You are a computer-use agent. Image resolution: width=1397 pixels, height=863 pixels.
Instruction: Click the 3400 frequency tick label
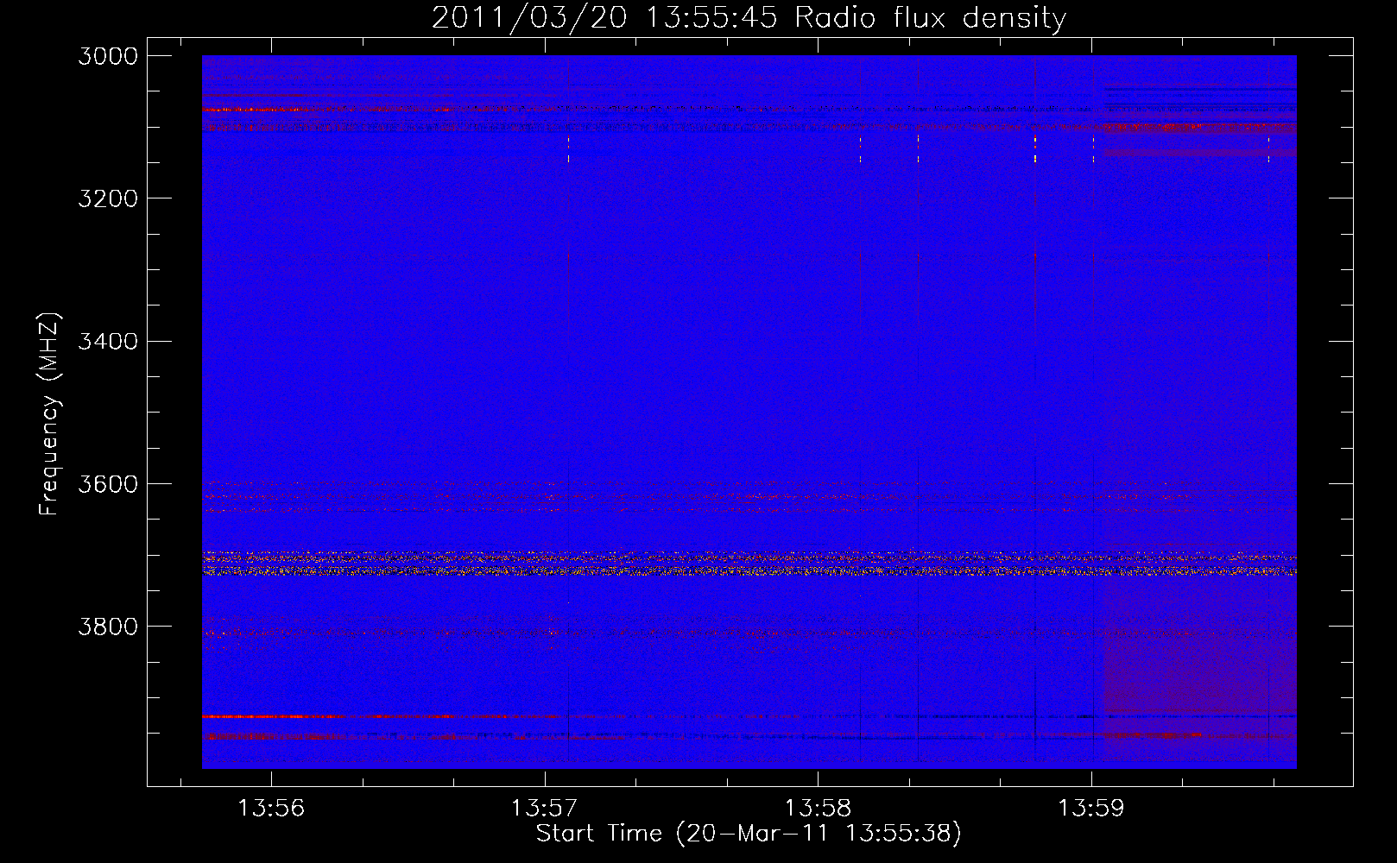(108, 341)
